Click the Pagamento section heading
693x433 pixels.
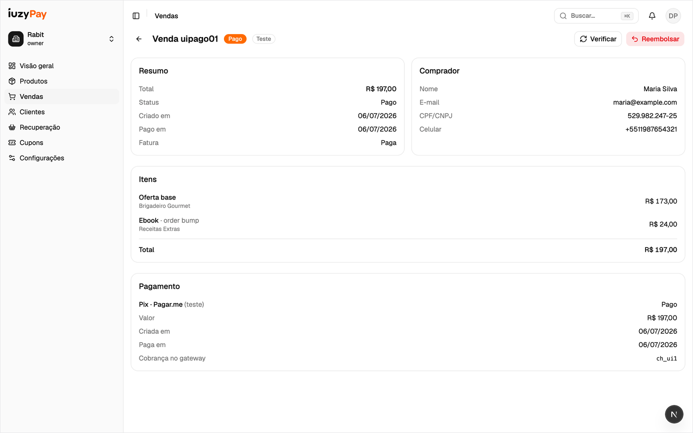tap(159, 286)
